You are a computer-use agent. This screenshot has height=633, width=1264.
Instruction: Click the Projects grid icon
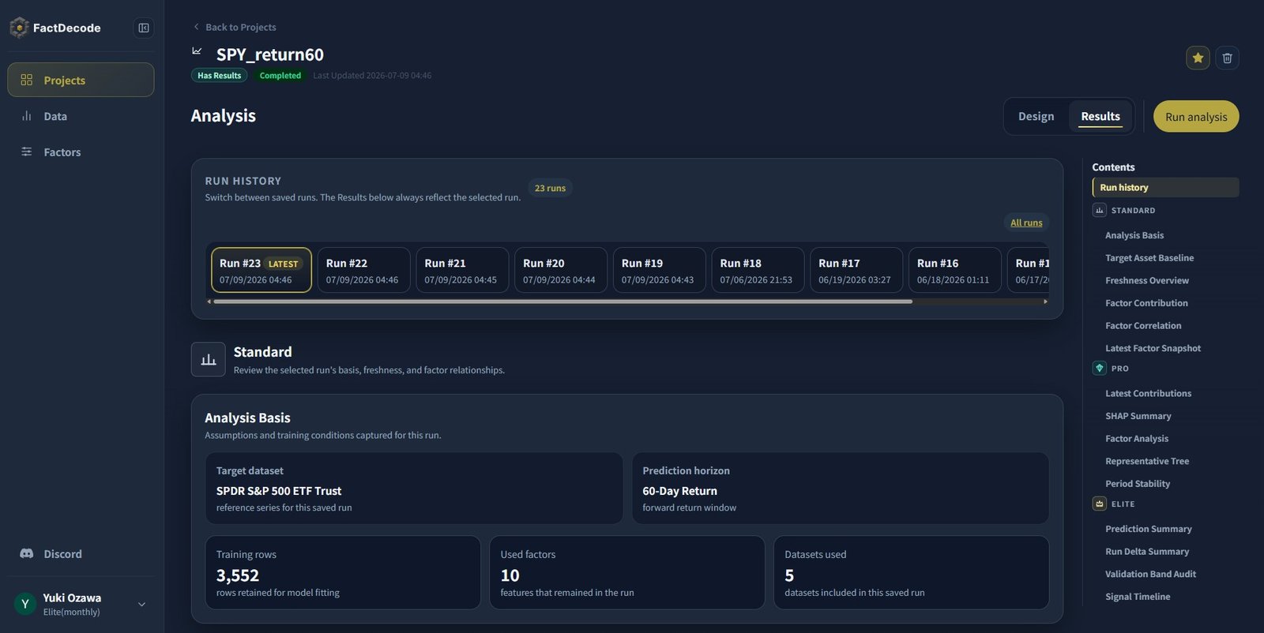click(x=26, y=80)
